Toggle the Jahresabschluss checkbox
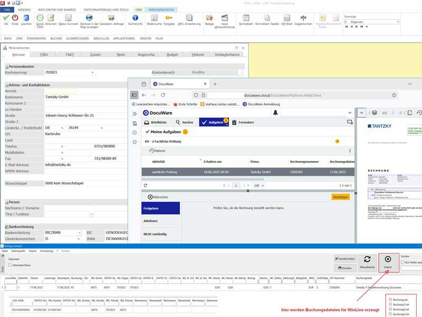 click(x=10, y=265)
